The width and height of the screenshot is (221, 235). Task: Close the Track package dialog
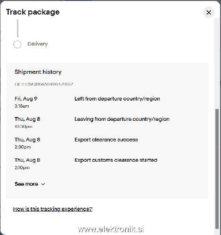click(209, 12)
